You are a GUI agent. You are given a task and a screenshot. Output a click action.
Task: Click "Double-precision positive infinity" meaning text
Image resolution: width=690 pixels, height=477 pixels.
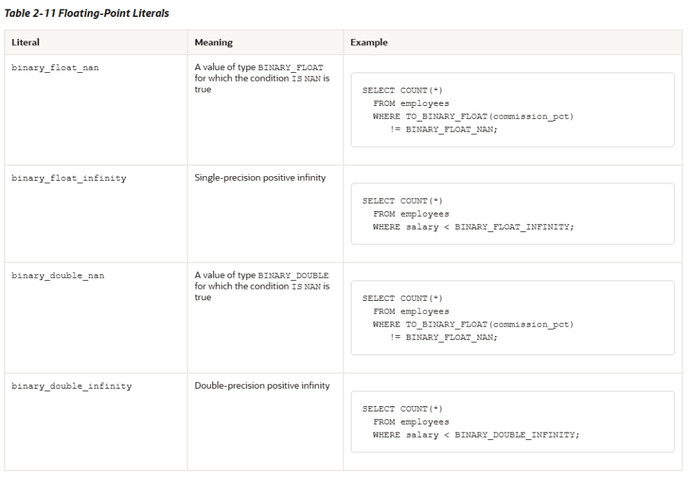[x=262, y=386]
